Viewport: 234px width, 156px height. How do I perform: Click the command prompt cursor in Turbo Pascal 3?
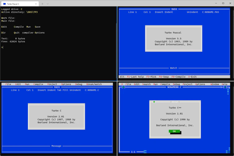[x=3, y=47]
